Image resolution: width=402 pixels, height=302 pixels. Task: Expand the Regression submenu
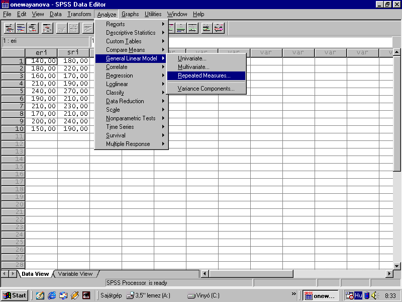(x=132, y=75)
